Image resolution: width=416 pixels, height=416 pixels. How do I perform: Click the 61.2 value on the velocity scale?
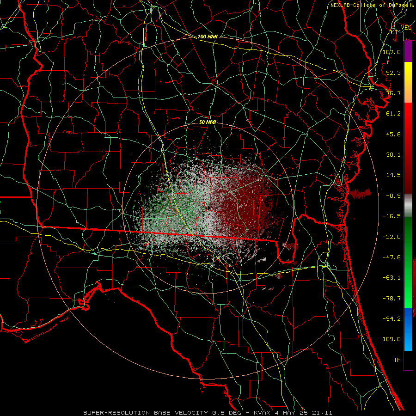pyautogui.click(x=393, y=114)
